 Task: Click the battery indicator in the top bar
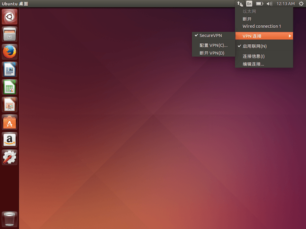[259, 3]
